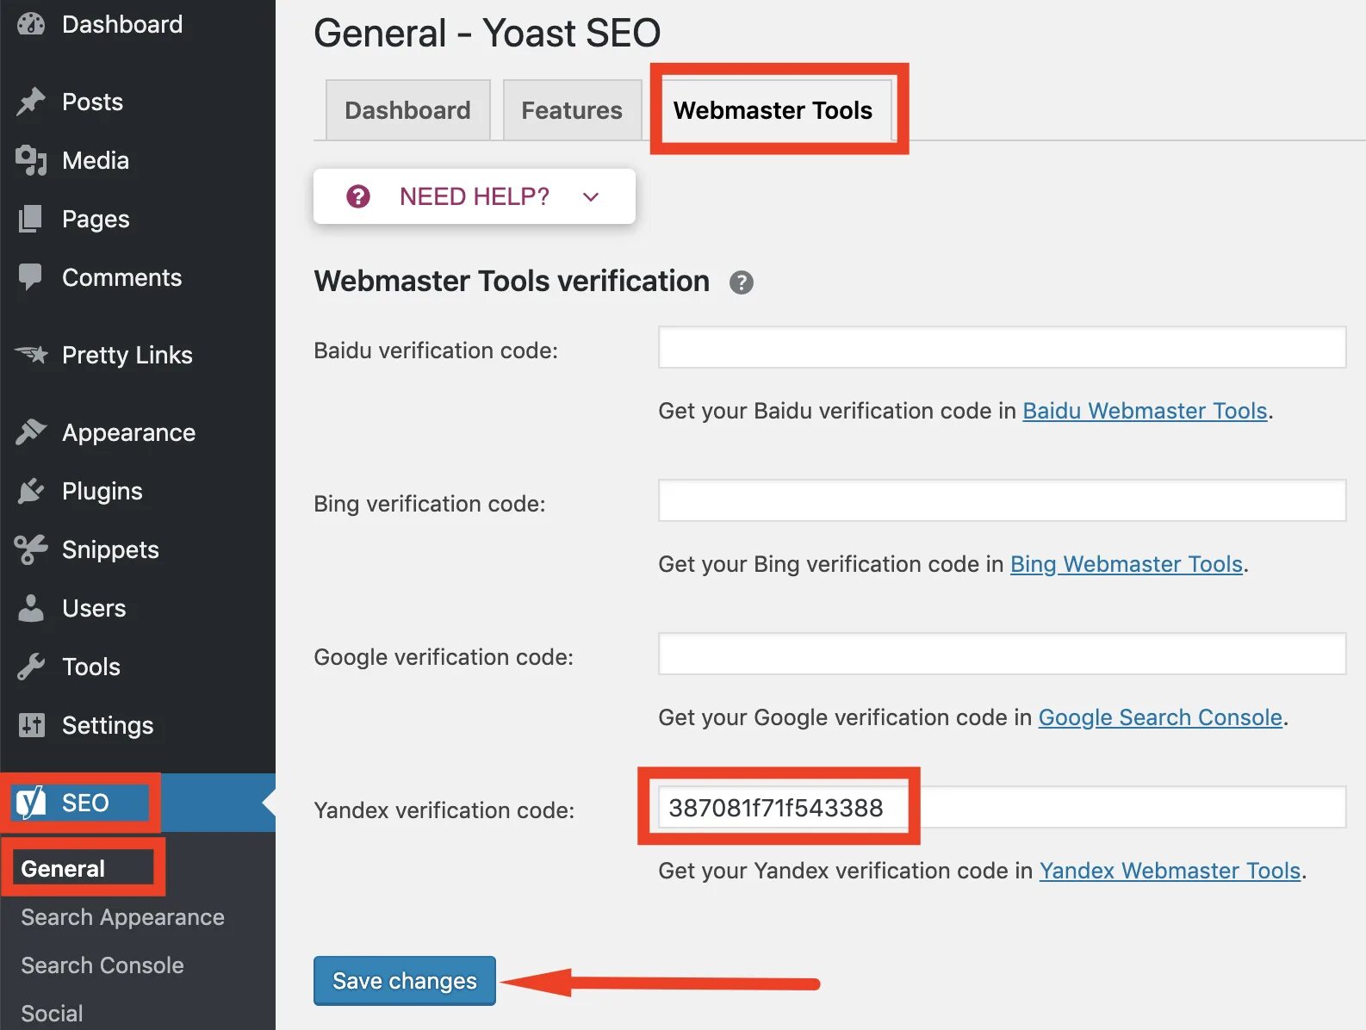Click the Yoast SEO logo icon
Image resolution: width=1366 pixels, height=1030 pixels.
31,803
